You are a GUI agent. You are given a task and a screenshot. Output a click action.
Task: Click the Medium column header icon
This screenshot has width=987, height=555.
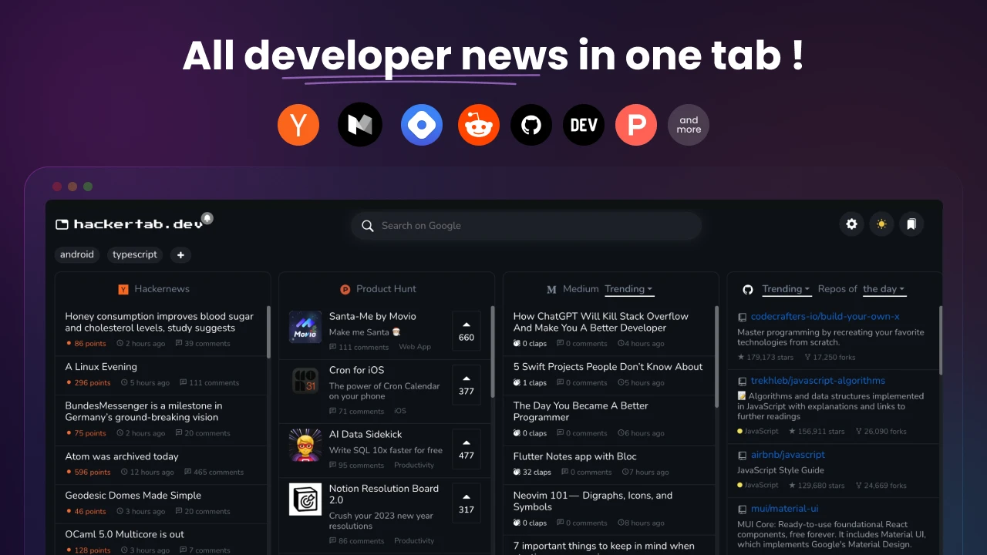click(551, 289)
